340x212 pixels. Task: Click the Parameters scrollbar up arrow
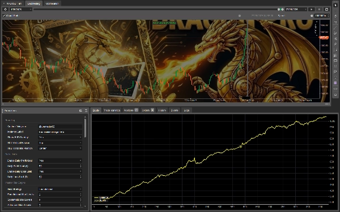tap(85, 117)
